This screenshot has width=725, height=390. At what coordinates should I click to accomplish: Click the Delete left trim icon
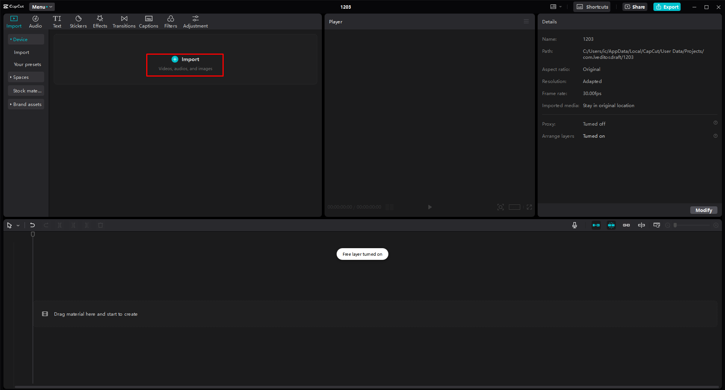coord(73,225)
